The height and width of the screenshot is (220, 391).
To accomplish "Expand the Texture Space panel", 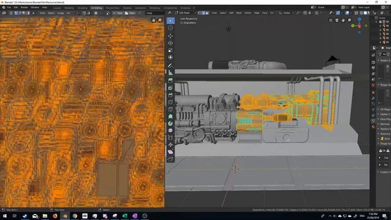I will [384, 129].
